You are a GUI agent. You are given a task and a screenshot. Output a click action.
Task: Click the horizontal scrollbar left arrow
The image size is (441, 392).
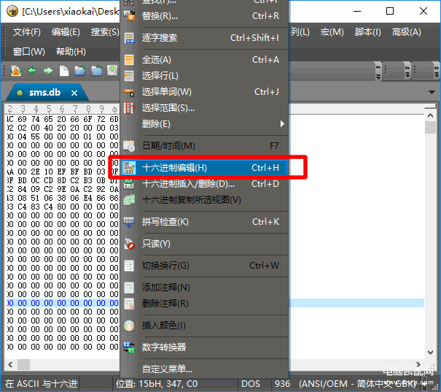[x=10, y=365]
